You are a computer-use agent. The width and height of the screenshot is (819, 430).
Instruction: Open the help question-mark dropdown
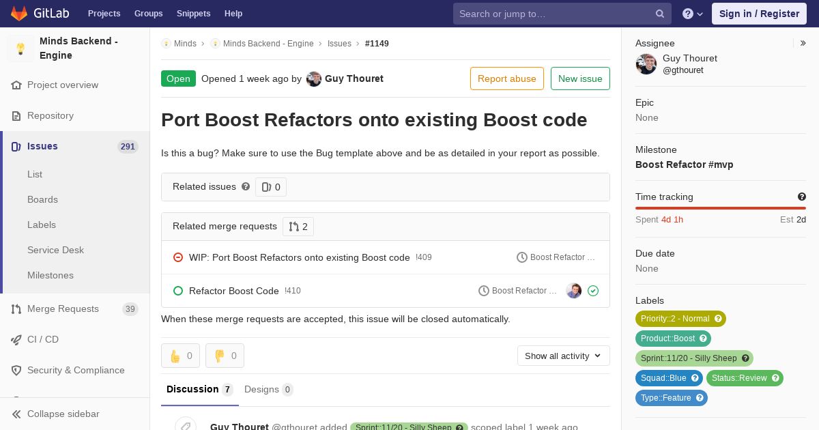pos(693,14)
